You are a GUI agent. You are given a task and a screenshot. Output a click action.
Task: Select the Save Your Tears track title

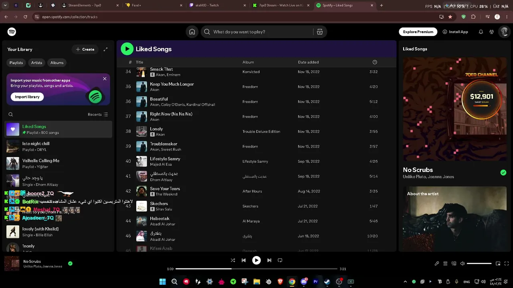pos(165,189)
